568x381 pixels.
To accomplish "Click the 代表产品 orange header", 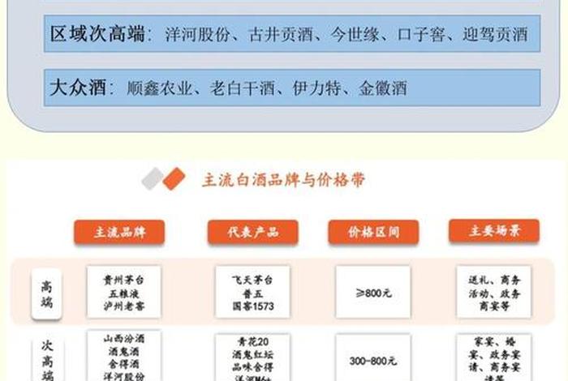I will [253, 232].
